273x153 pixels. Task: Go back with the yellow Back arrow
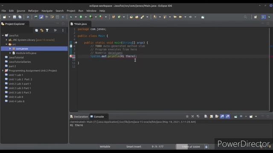click(180, 17)
